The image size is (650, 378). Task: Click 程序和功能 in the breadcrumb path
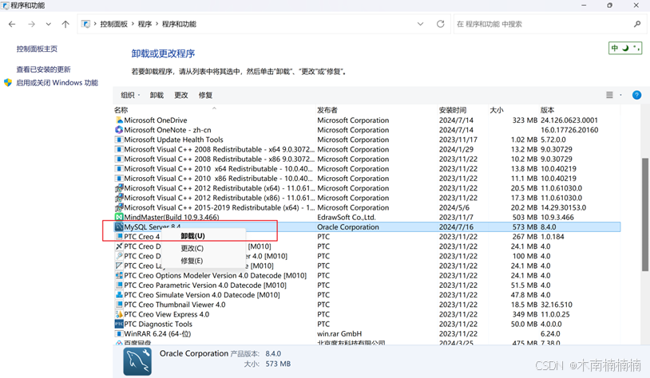179,24
